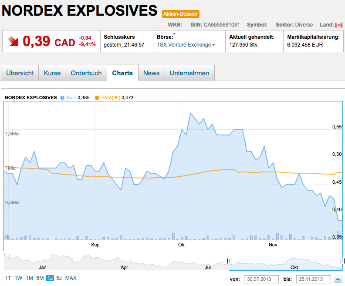Image resolution: width=345 pixels, height=286 pixels.
Task: Click the NORDEX EXPLOSIVES chart legend title
Action: [31, 98]
